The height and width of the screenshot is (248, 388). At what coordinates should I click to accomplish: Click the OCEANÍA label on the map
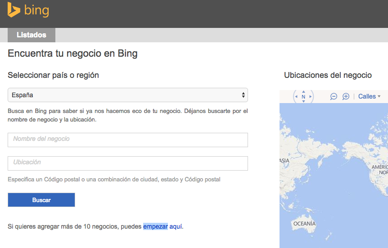pos(304,224)
